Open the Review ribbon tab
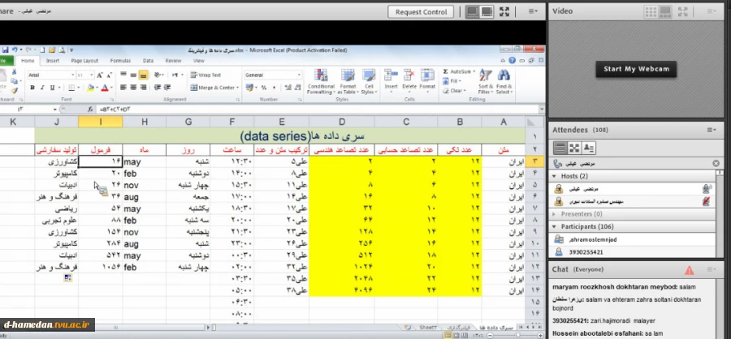The width and height of the screenshot is (731, 339). (x=173, y=61)
